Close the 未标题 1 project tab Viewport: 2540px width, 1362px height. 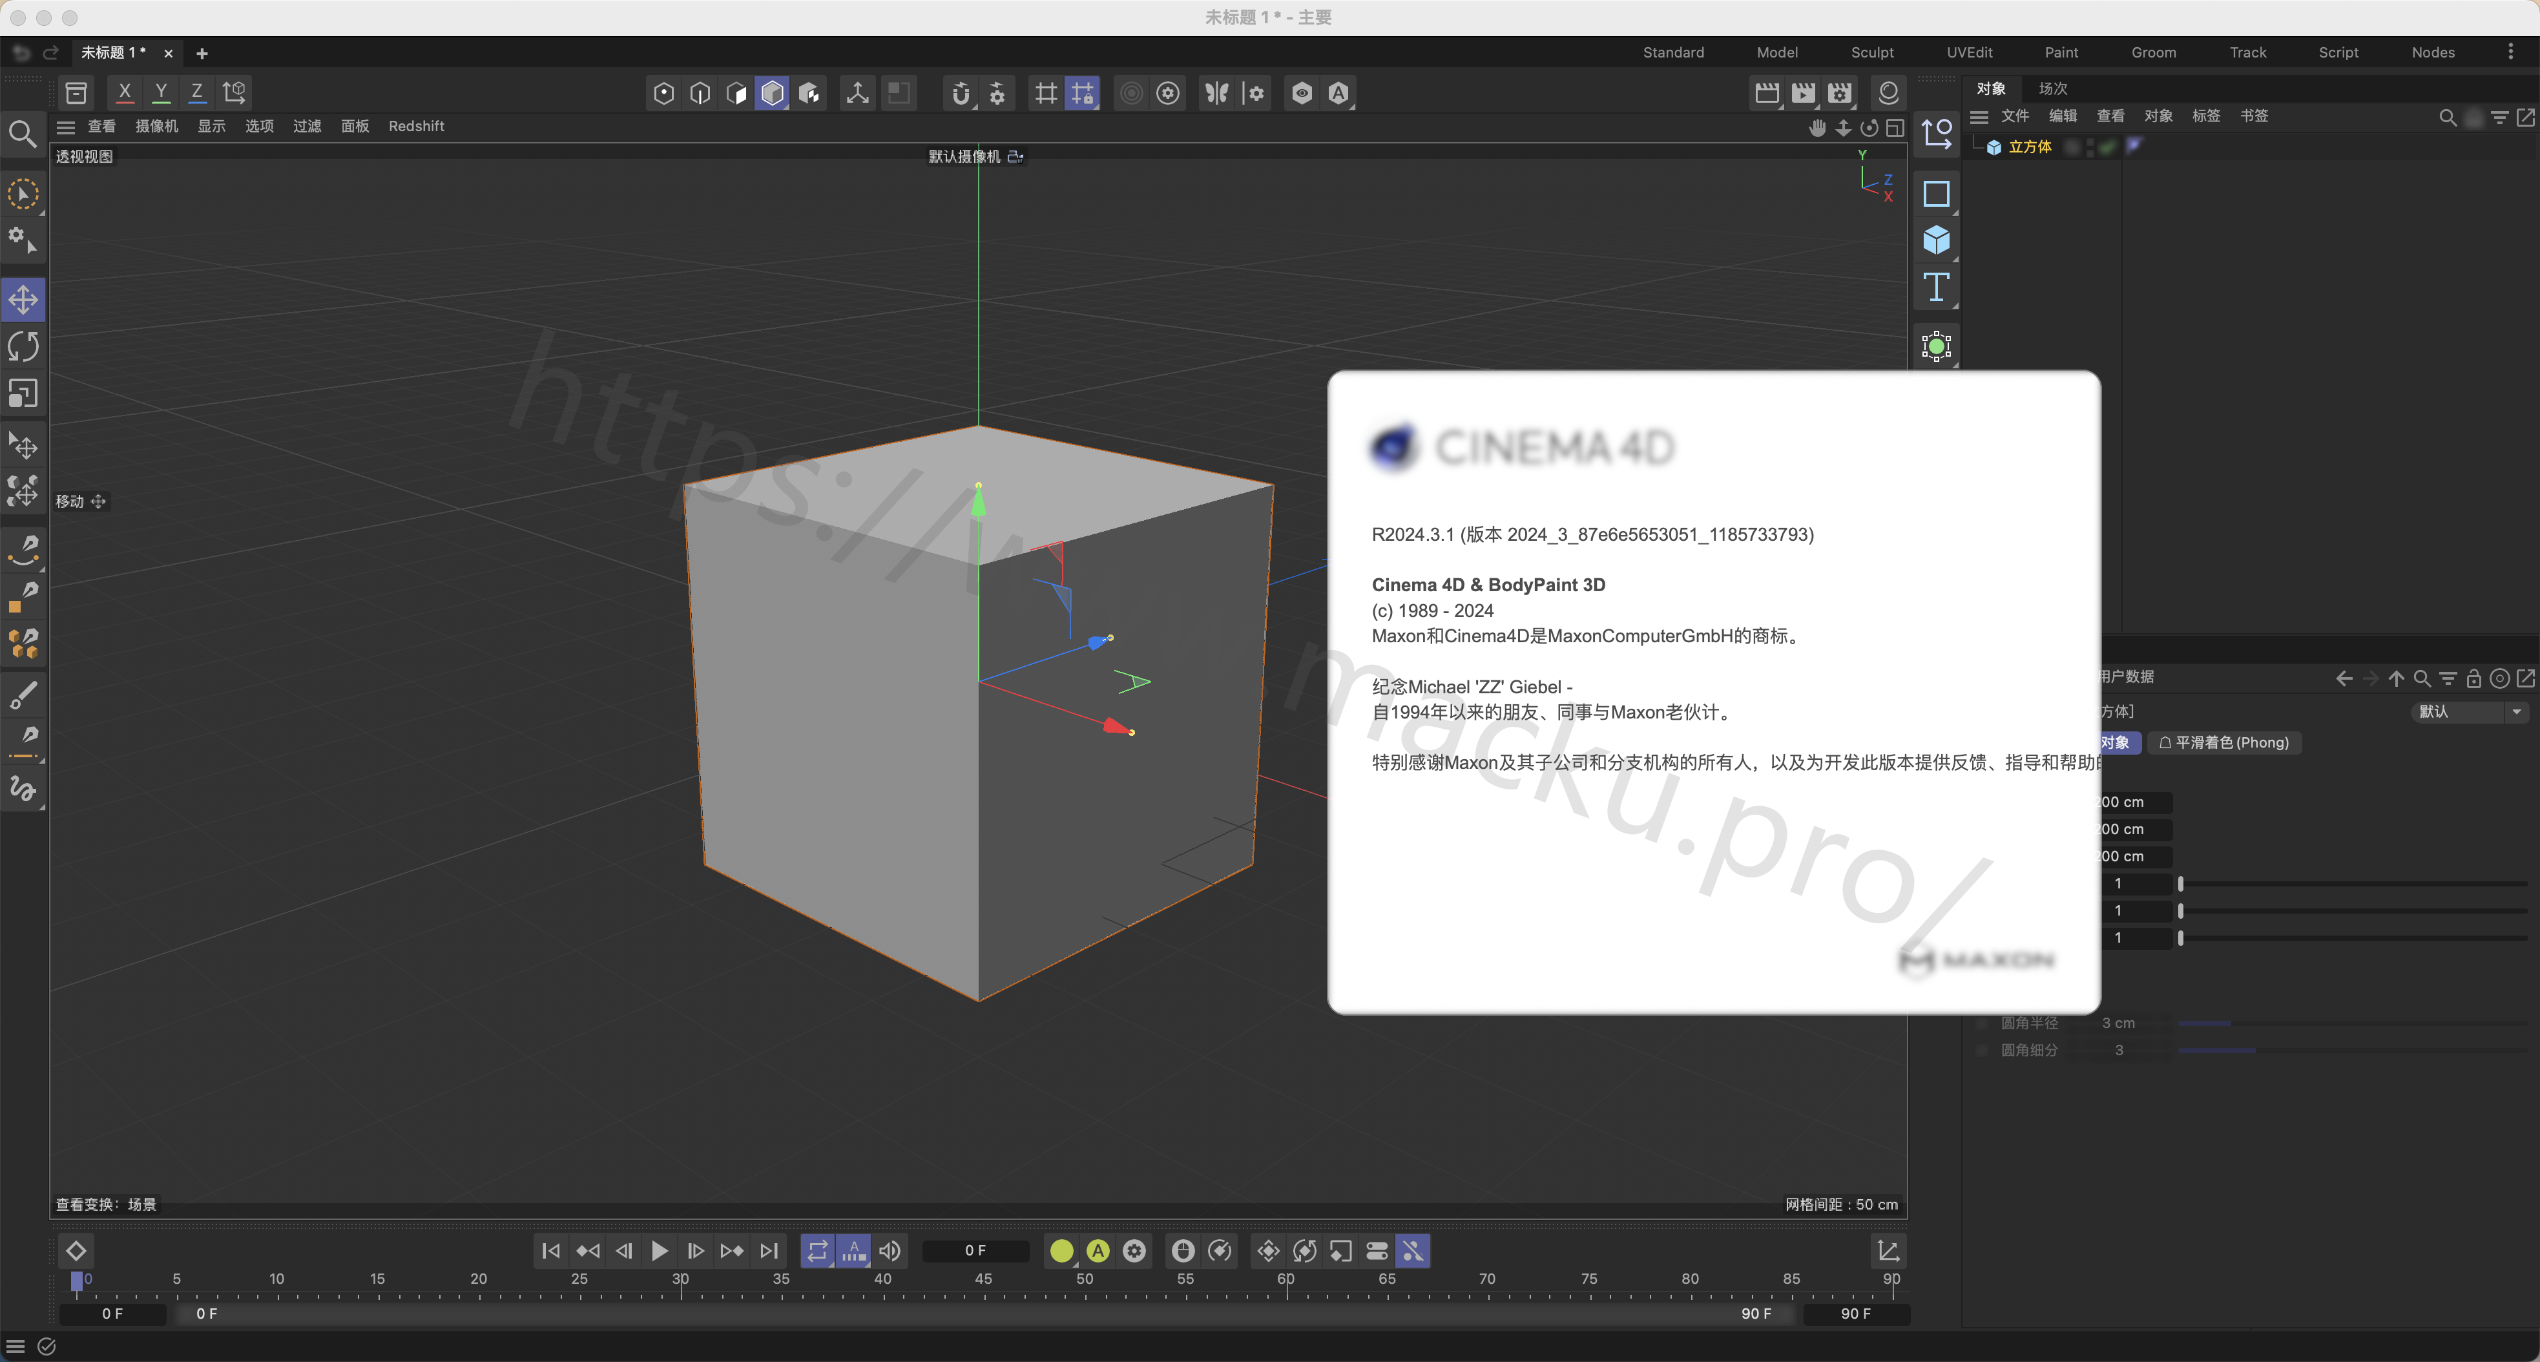point(169,53)
